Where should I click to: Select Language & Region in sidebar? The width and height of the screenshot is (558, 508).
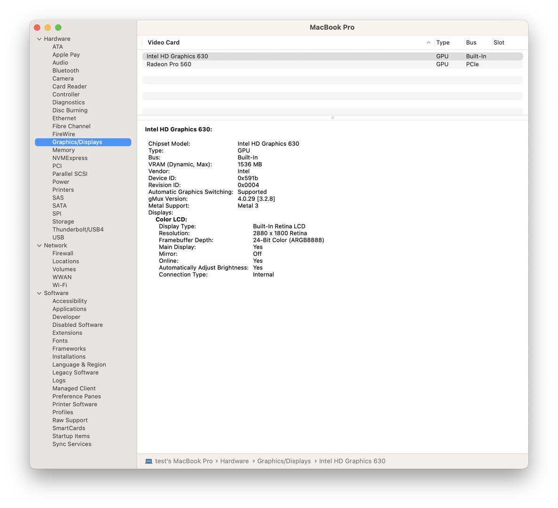click(x=79, y=365)
